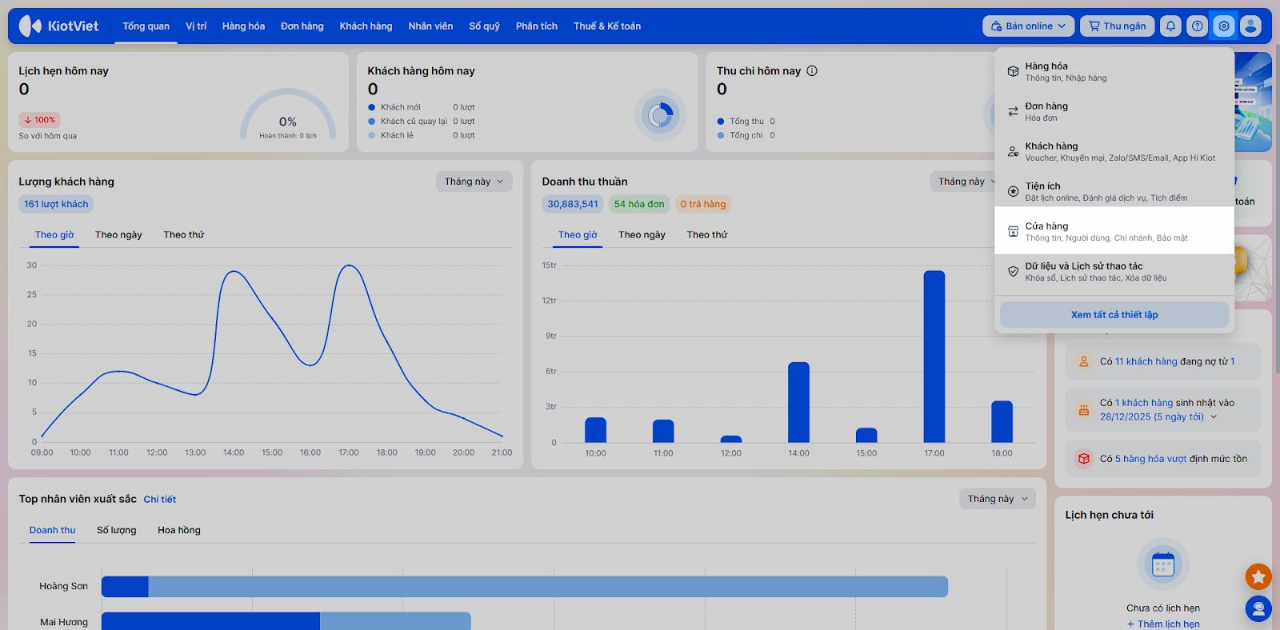Image resolution: width=1280 pixels, height=630 pixels.
Task: Open Dữ liệu và Lịch sử thao tác entry
Action: click(x=1114, y=272)
